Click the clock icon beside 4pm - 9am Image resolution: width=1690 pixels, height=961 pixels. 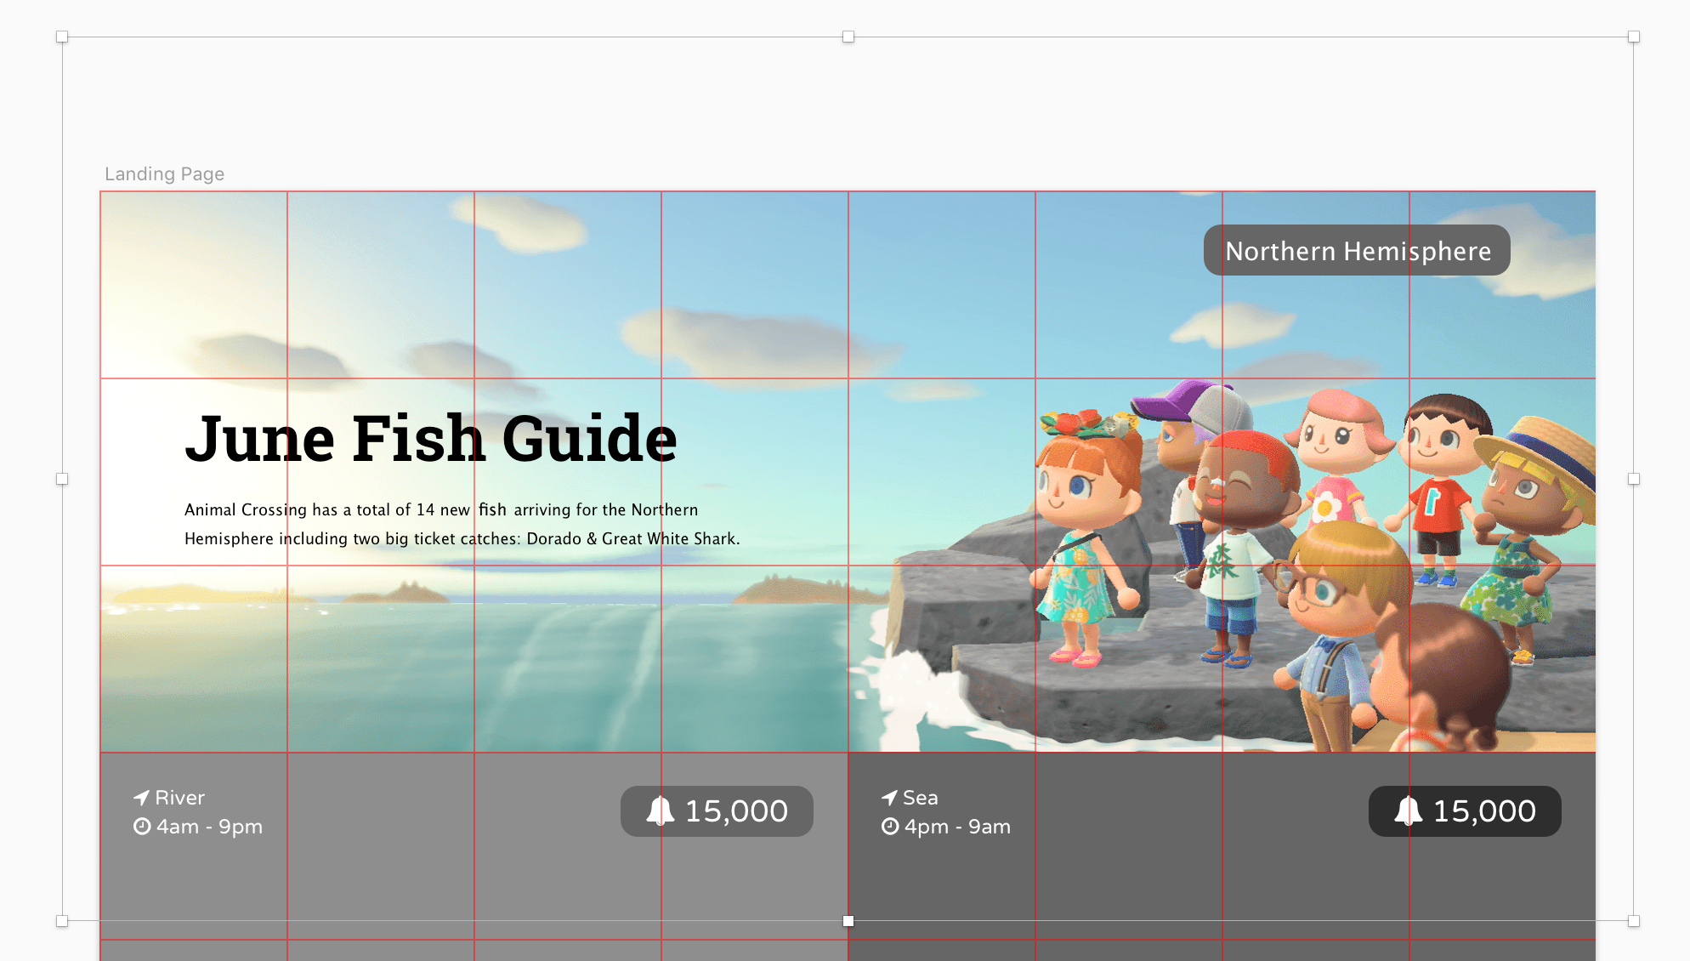(x=890, y=827)
